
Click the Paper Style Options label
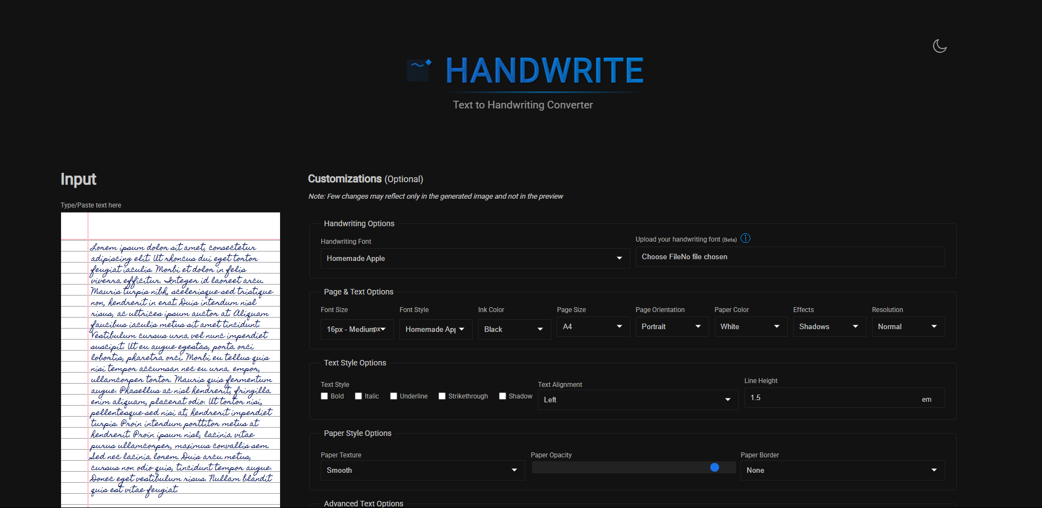pyautogui.click(x=358, y=433)
